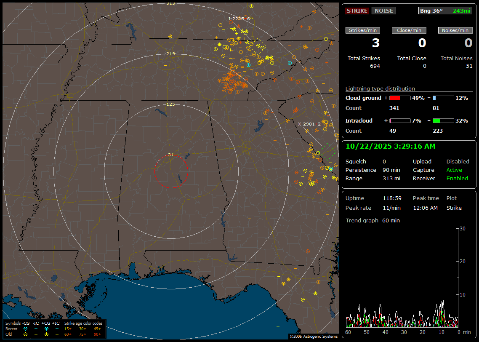The height and width of the screenshot is (342, 479).
Task: Click the yellow old -CG legend symbol
Action: [x=26, y=334]
